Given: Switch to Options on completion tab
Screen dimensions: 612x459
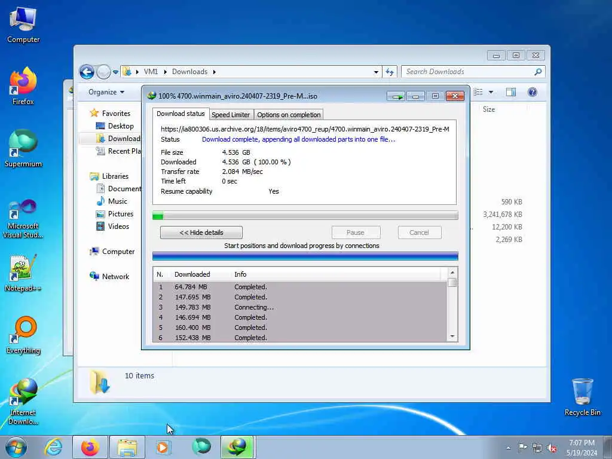Looking at the screenshot, I should (x=289, y=115).
